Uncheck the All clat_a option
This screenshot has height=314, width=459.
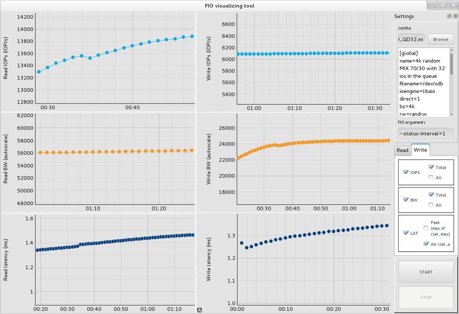(x=426, y=244)
